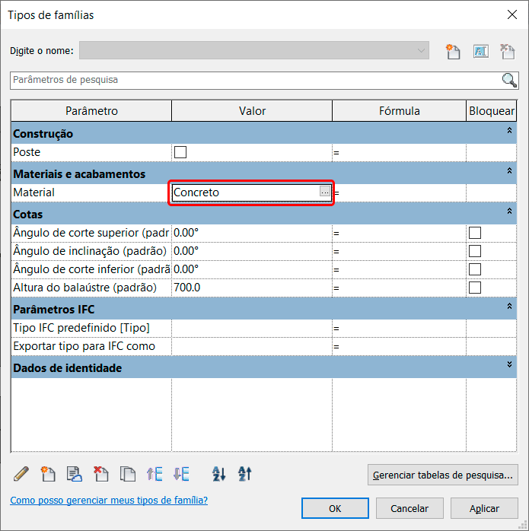The image size is (529, 531).
Task: Click the Gerenciar tabelas de pesquisa button
Action: (442, 475)
